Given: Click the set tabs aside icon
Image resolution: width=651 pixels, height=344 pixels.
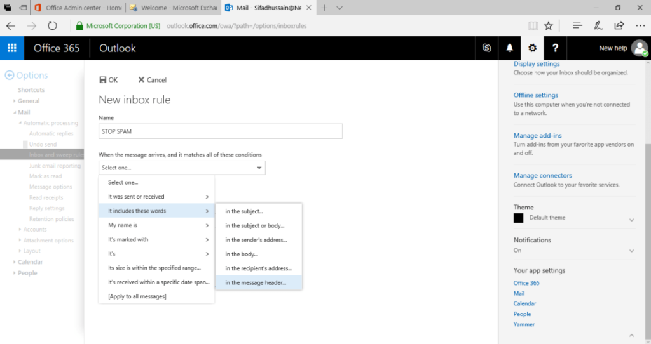Looking at the screenshot, I should (x=24, y=8).
